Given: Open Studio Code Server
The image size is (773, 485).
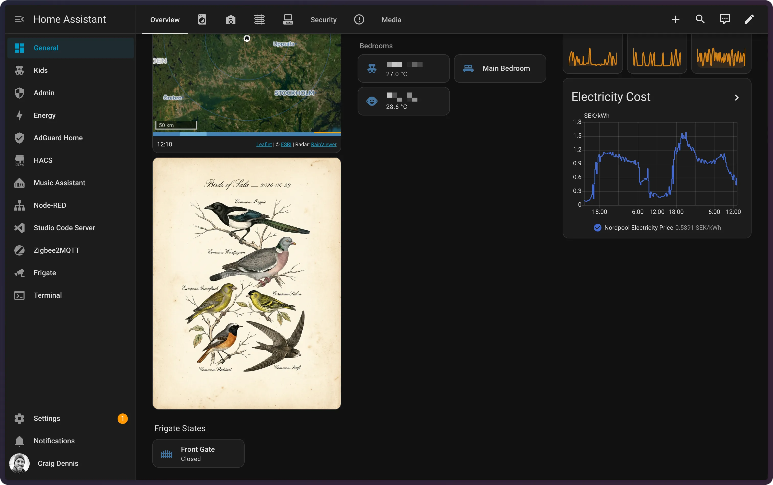Looking at the screenshot, I should pos(71,227).
